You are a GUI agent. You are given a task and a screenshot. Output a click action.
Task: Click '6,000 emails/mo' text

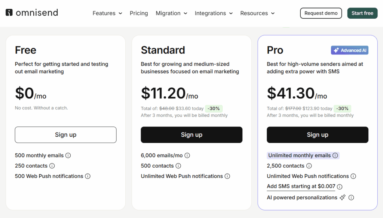pos(162,155)
